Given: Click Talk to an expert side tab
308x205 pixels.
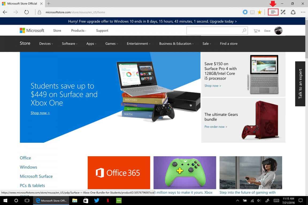Looking at the screenshot, I should click(300, 84).
